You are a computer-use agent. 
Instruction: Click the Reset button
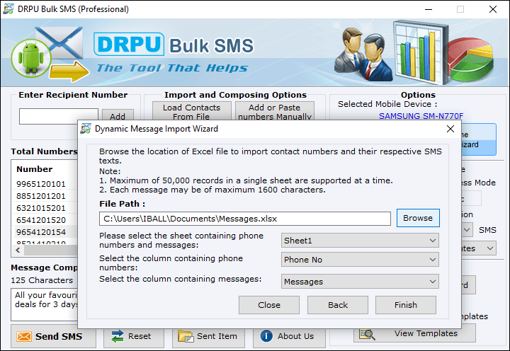(x=134, y=336)
